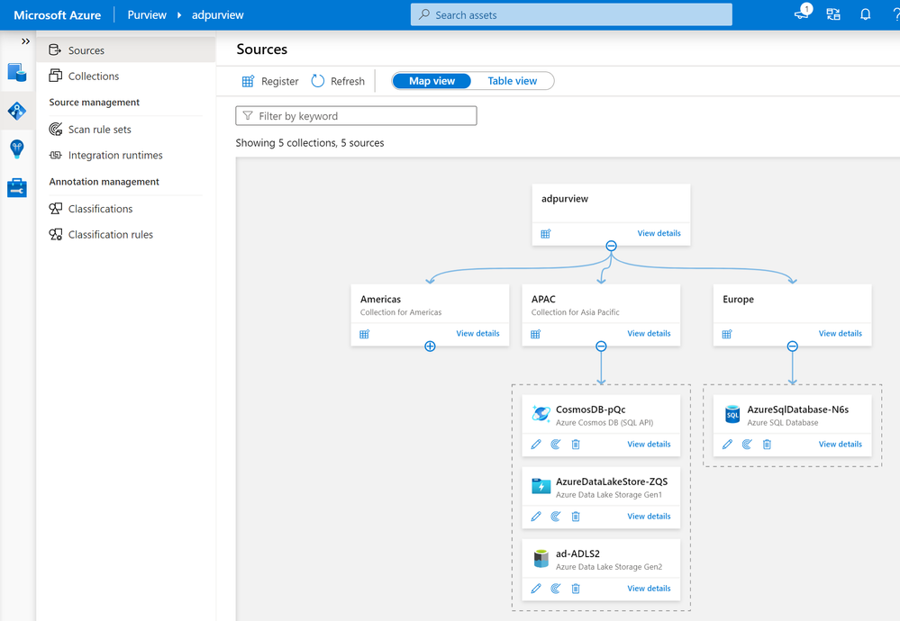Open the feedback icon with badge
The width and height of the screenshot is (900, 621).
tap(803, 13)
